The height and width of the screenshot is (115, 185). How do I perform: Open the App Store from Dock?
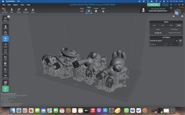(x=105, y=111)
